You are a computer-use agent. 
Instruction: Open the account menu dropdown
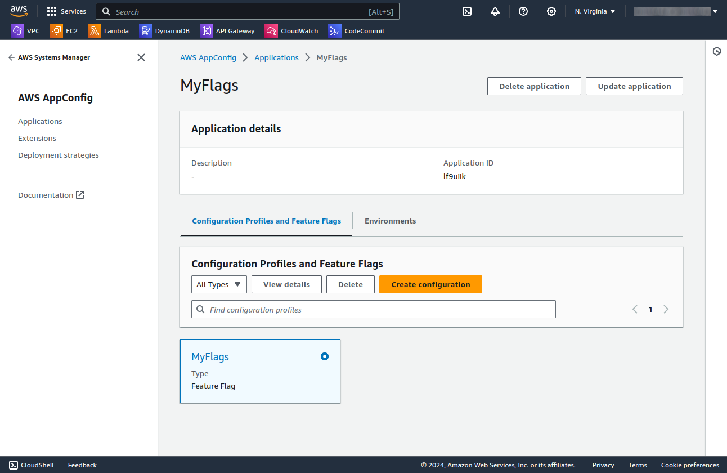pyautogui.click(x=676, y=11)
